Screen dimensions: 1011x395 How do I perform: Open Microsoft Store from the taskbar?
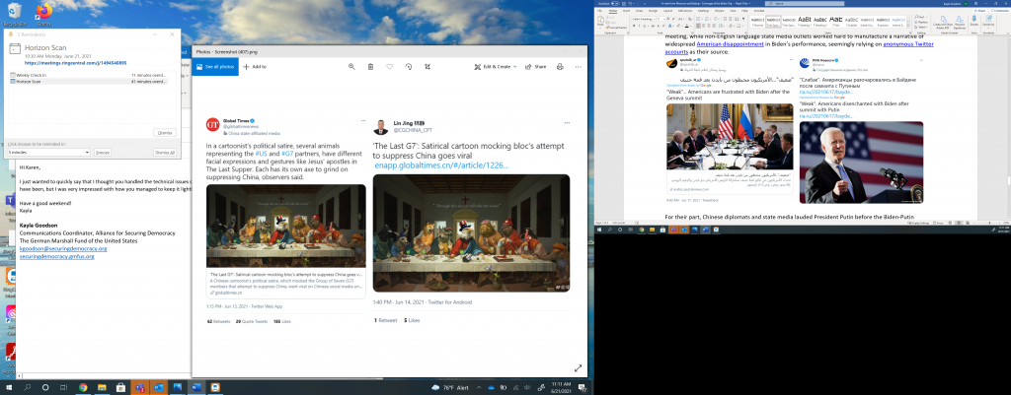120,387
